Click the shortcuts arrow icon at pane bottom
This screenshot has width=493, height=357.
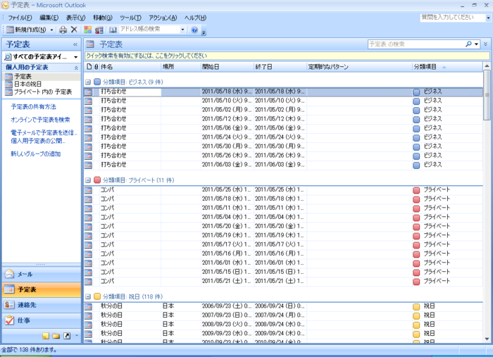click(x=67, y=336)
